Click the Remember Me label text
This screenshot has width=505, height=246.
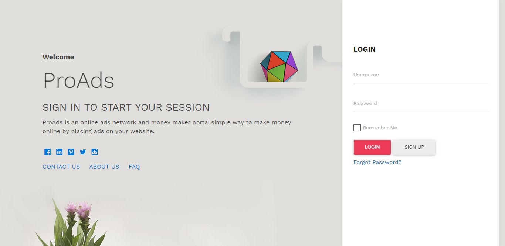(380, 128)
